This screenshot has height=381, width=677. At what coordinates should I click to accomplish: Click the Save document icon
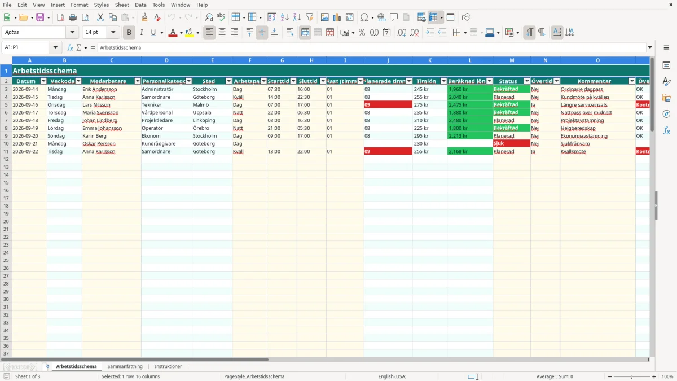[40, 17]
